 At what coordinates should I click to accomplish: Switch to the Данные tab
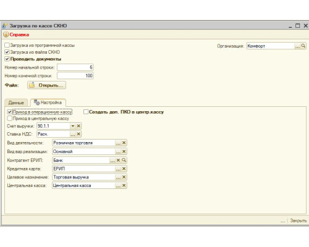16,103
